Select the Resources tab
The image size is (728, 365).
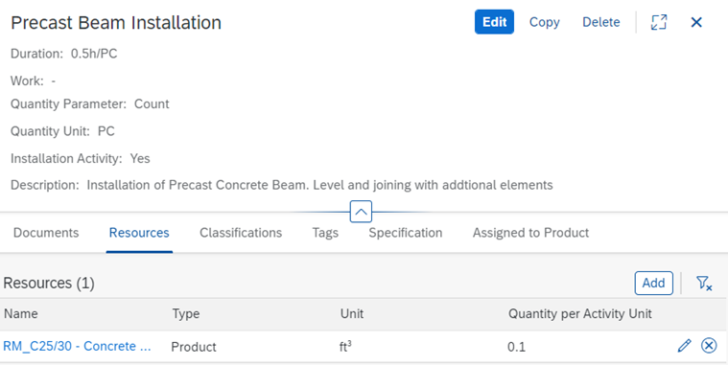click(x=139, y=233)
